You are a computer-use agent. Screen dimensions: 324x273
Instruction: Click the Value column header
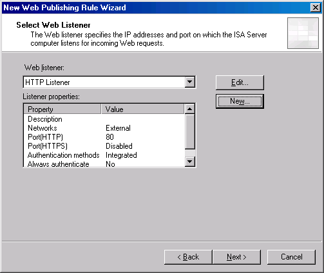click(143, 109)
